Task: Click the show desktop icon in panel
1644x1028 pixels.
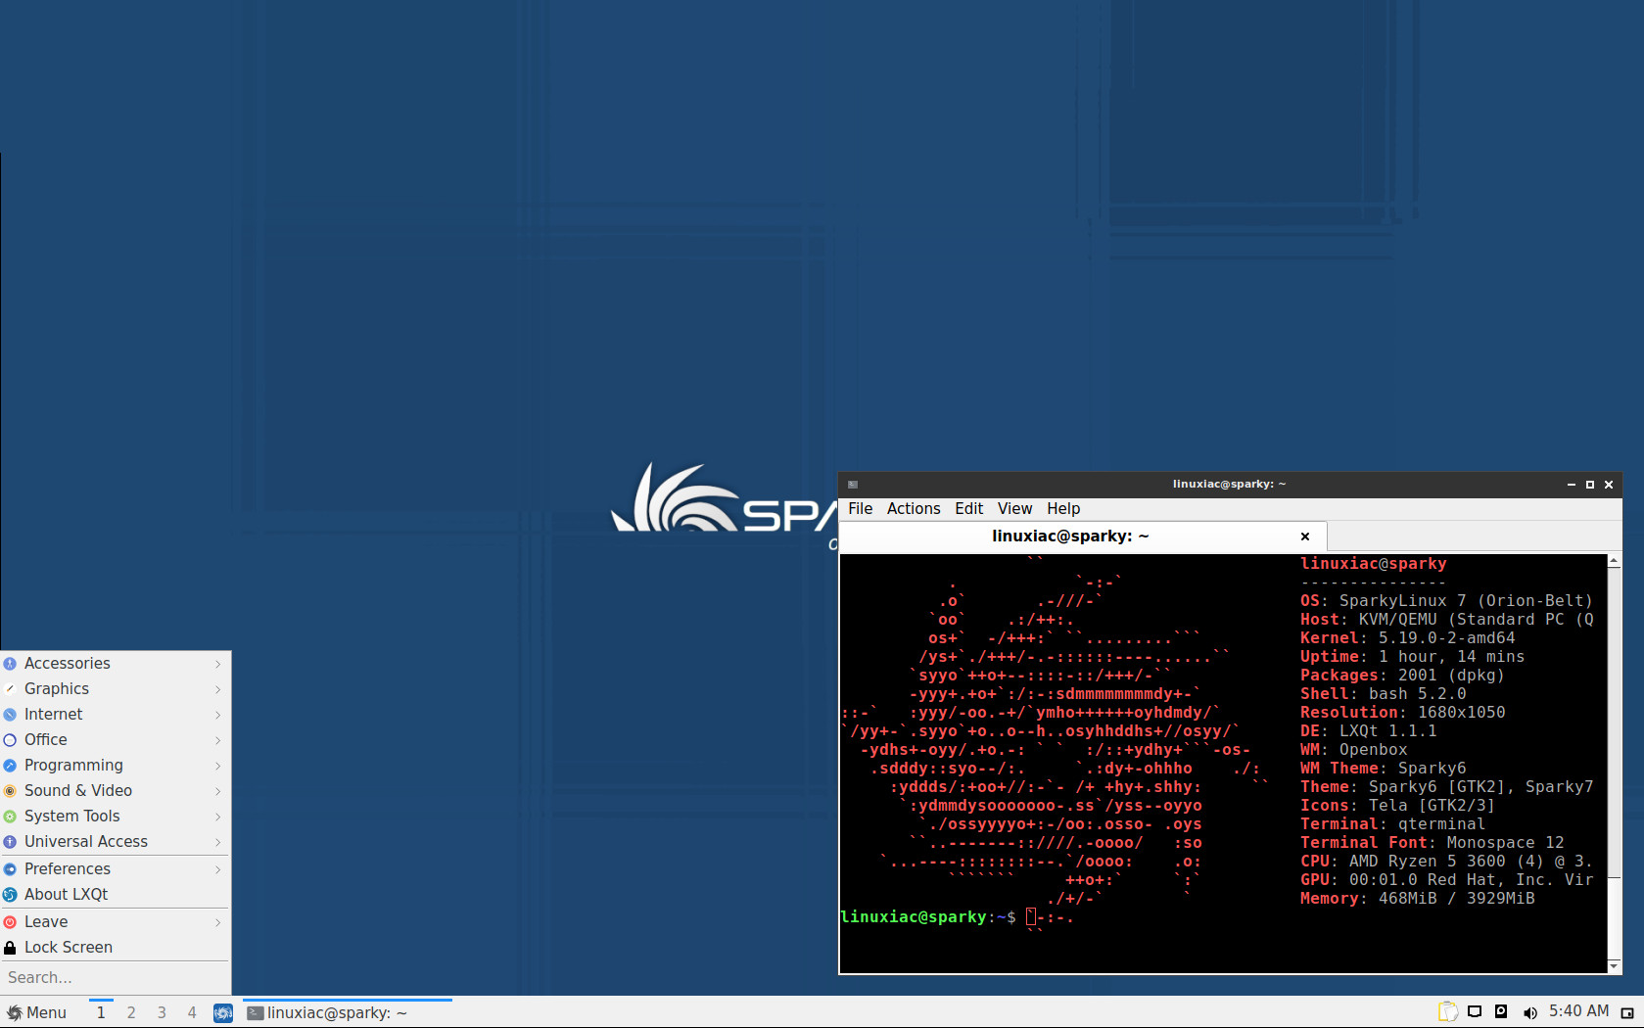Action: click(1627, 1013)
